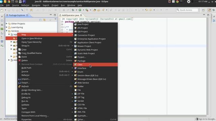216x121 pixels.
Task: Click the CSS File icon
Action: tap(75, 105)
